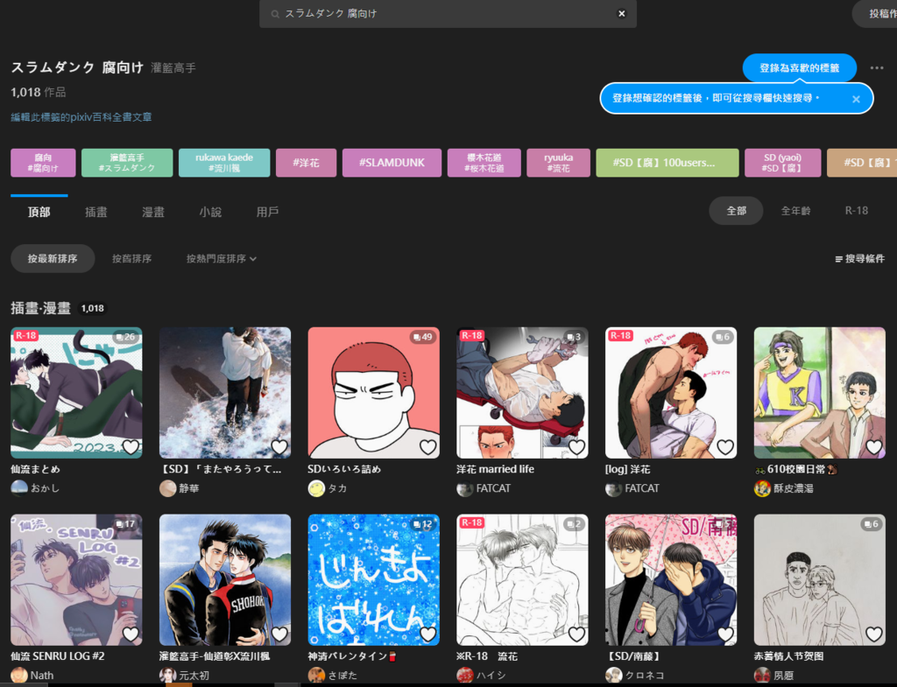This screenshot has height=687, width=897.
Task: Open 酥皮濃湯's profile avatar
Action: tap(763, 488)
